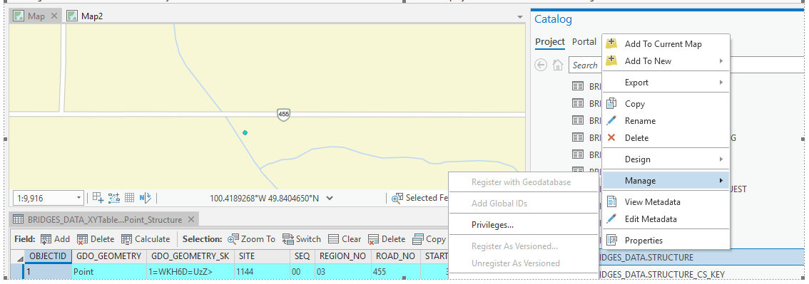The height and width of the screenshot is (284, 809).
Task: Click the coordinate readout 100.4189268°W 49.8404650°N
Action: coord(264,198)
